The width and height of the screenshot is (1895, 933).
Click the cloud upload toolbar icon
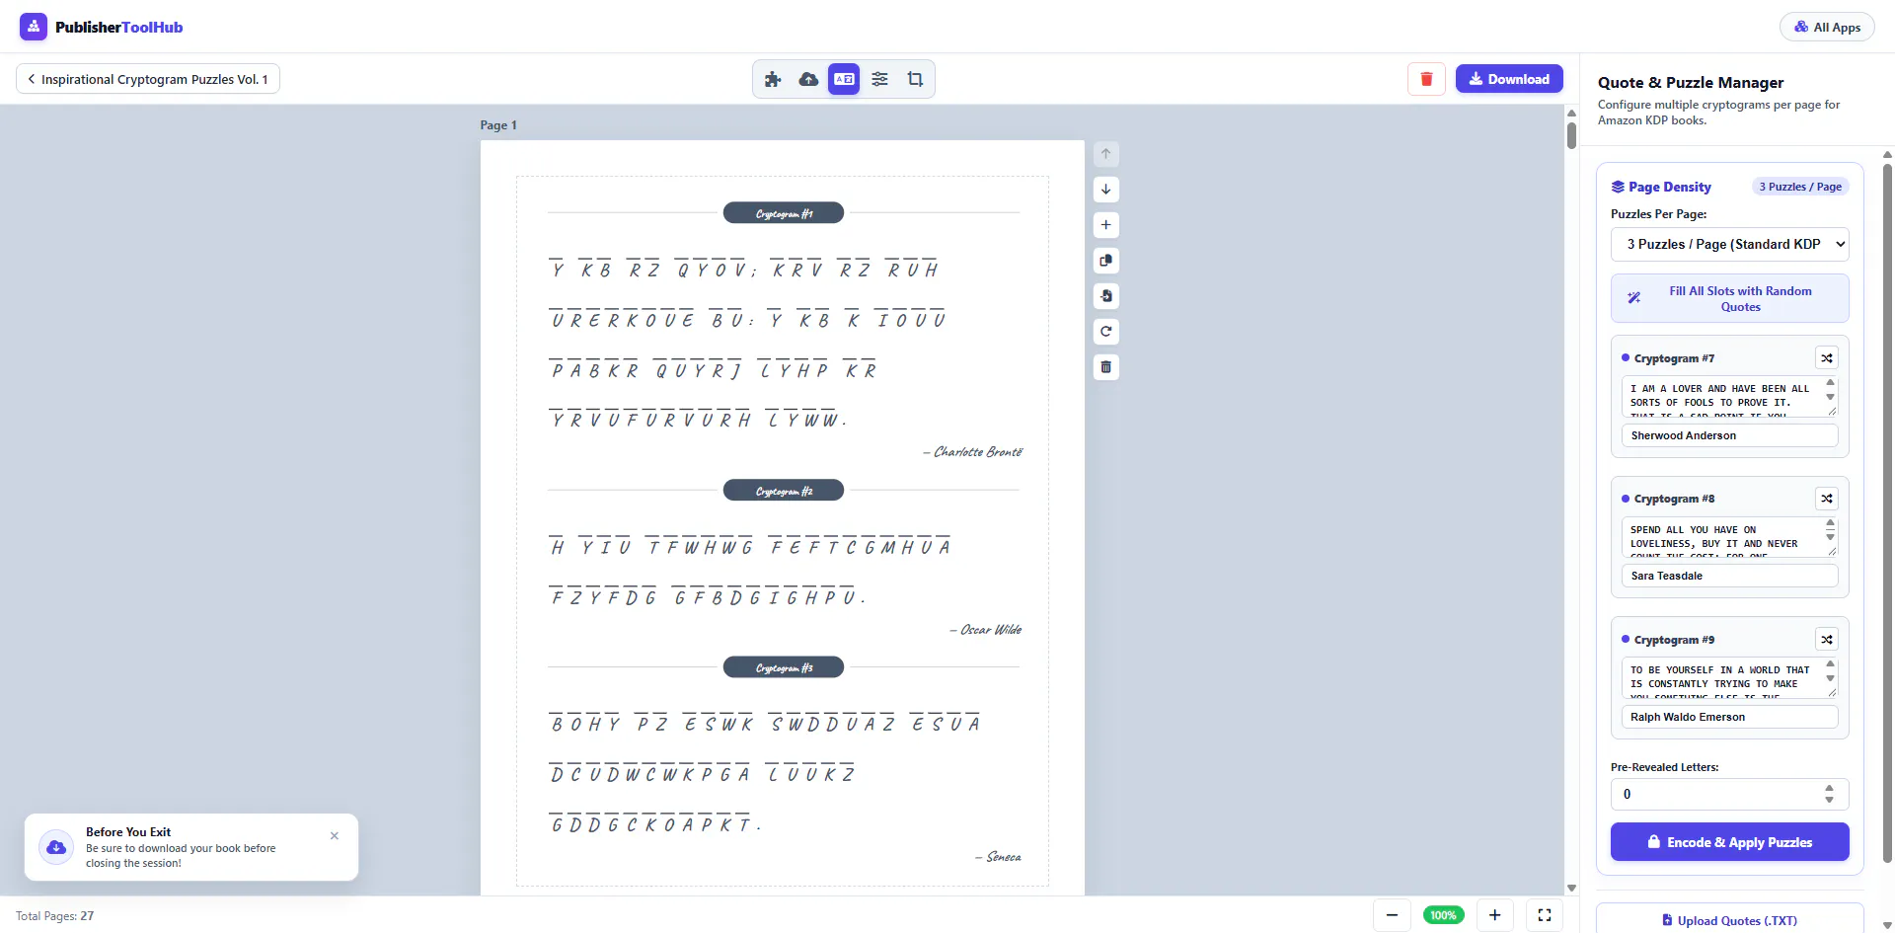click(808, 79)
